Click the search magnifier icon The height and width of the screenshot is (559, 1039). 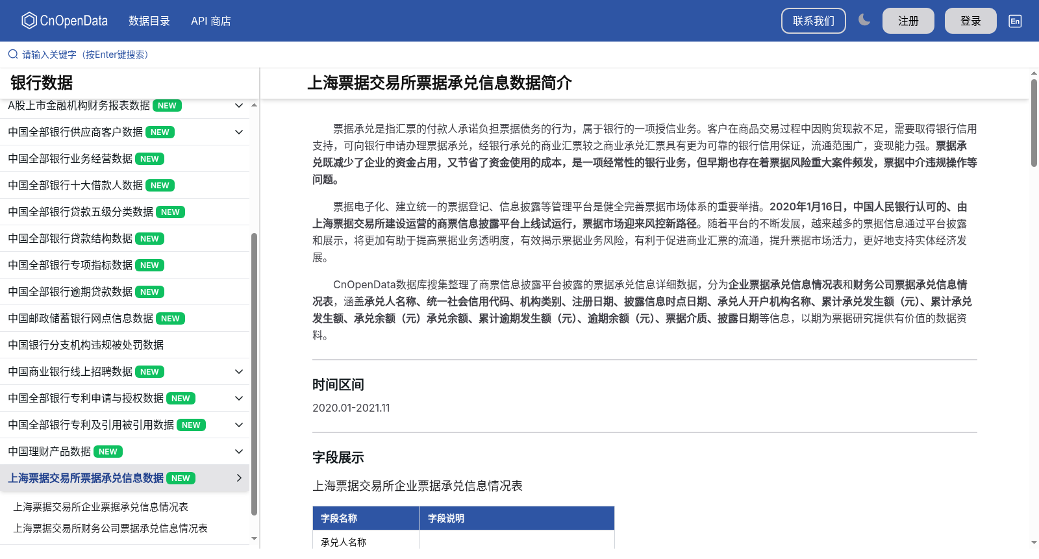click(13, 55)
